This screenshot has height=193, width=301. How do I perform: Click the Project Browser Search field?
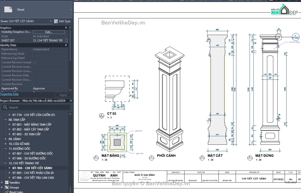click(x=36, y=107)
